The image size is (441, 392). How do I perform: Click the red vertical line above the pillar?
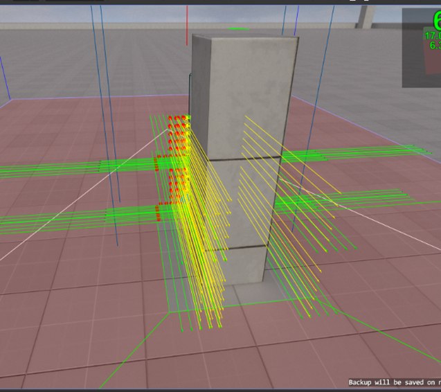[187, 26]
